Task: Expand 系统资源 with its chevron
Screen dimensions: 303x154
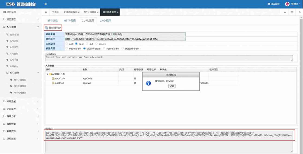Action: tap(38, 131)
